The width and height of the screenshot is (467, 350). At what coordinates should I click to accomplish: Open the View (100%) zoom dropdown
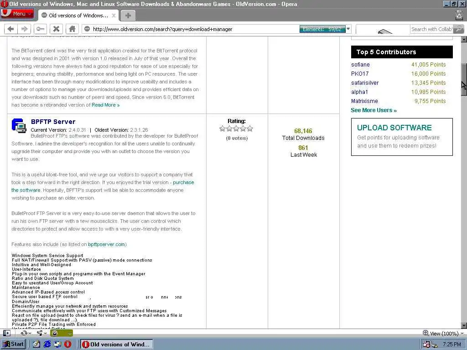click(447, 334)
